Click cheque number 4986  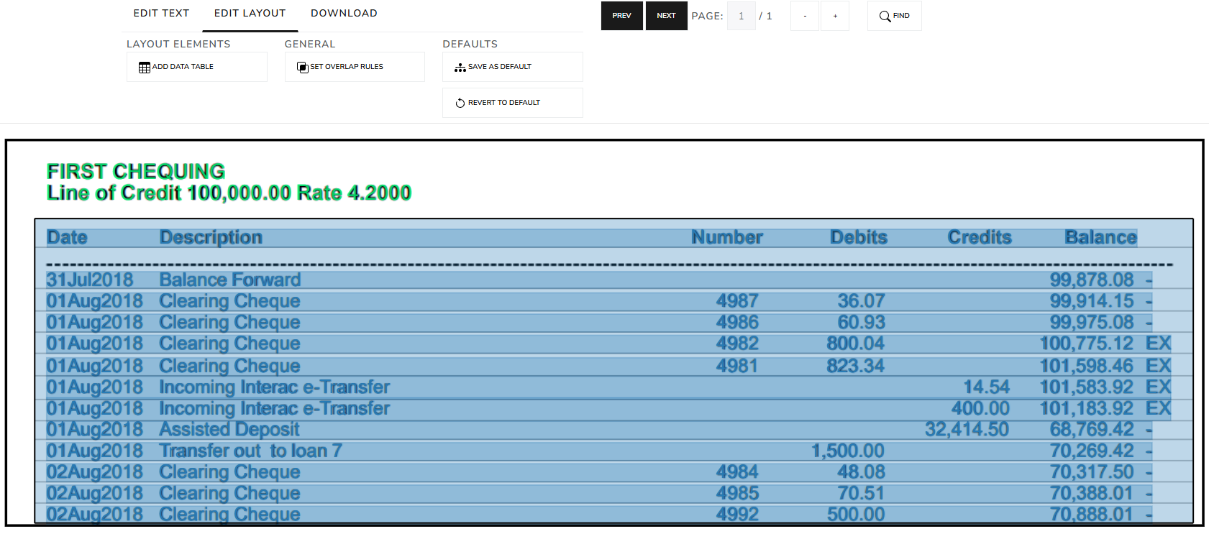tap(737, 323)
